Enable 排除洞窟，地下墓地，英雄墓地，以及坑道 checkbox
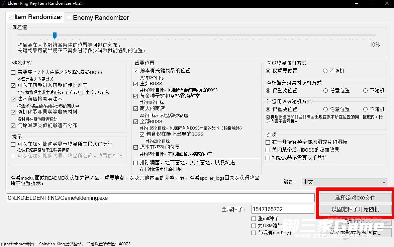Viewport: 394px width, 247px height. tap(136, 163)
